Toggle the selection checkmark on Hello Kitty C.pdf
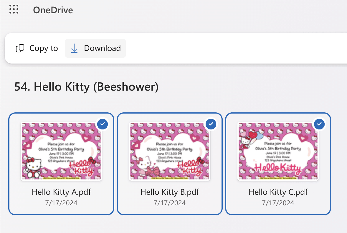Image resolution: width=347 pixels, height=233 pixels. point(319,124)
